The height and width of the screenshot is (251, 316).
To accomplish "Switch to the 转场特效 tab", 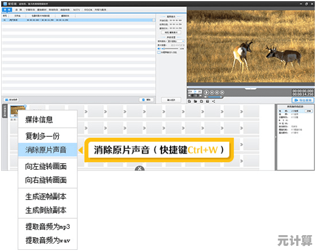I will coord(53,10).
